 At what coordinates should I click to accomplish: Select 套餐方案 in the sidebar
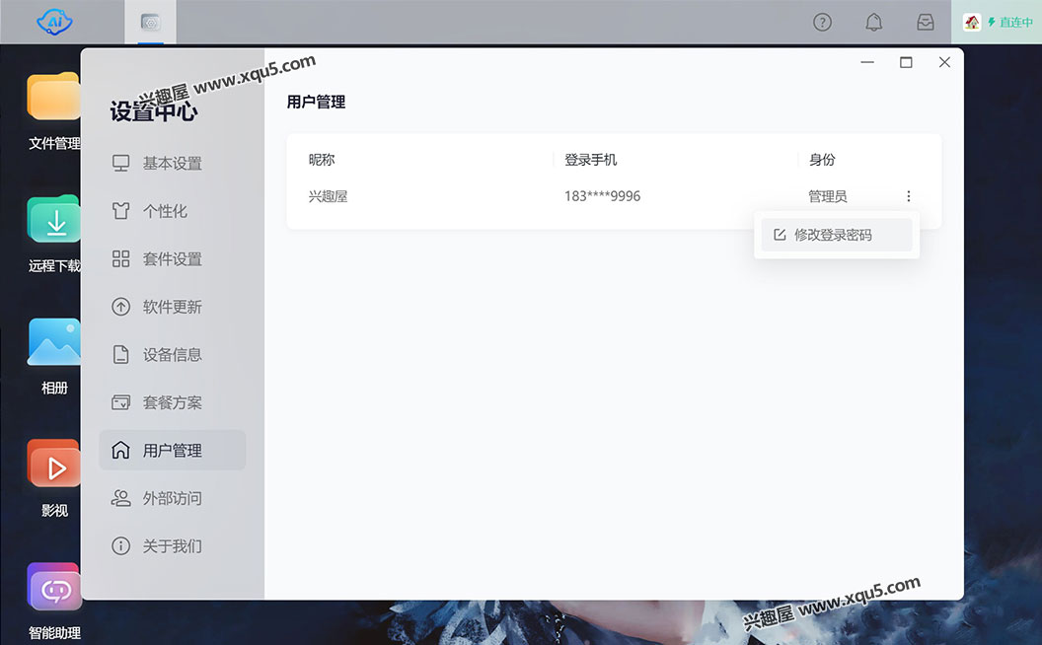pos(172,402)
